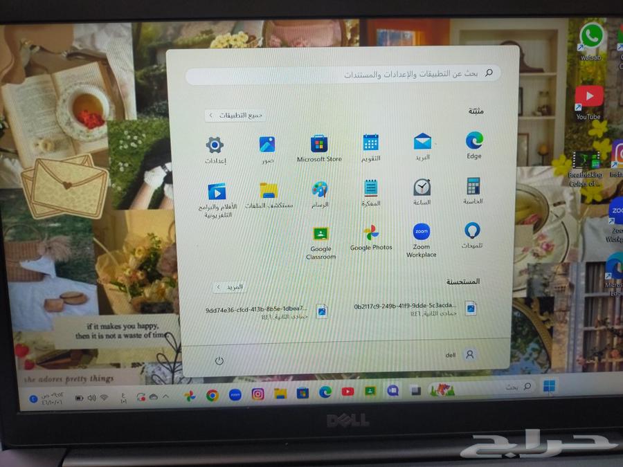
Task: Open Task View on taskbar
Action: [415, 390]
